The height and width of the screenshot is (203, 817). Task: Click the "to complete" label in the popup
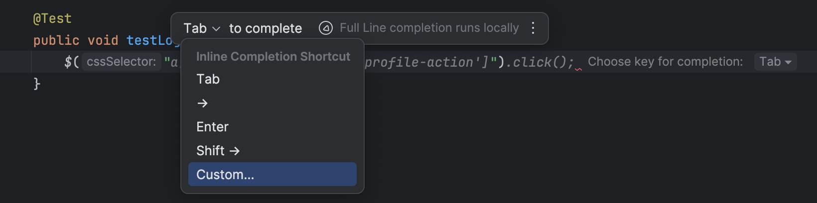266,28
